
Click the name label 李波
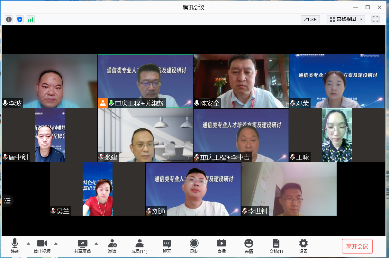click(15, 103)
